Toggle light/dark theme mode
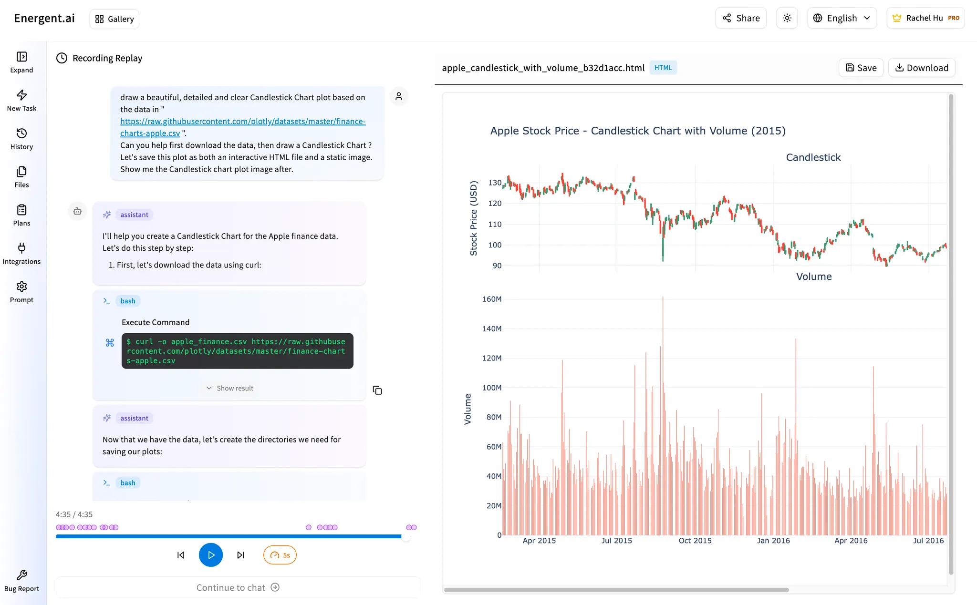 pyautogui.click(x=787, y=18)
